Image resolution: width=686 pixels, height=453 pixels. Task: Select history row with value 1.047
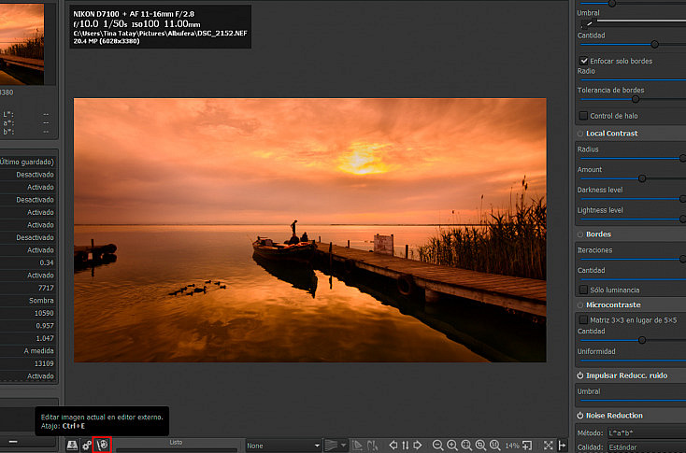27,338
